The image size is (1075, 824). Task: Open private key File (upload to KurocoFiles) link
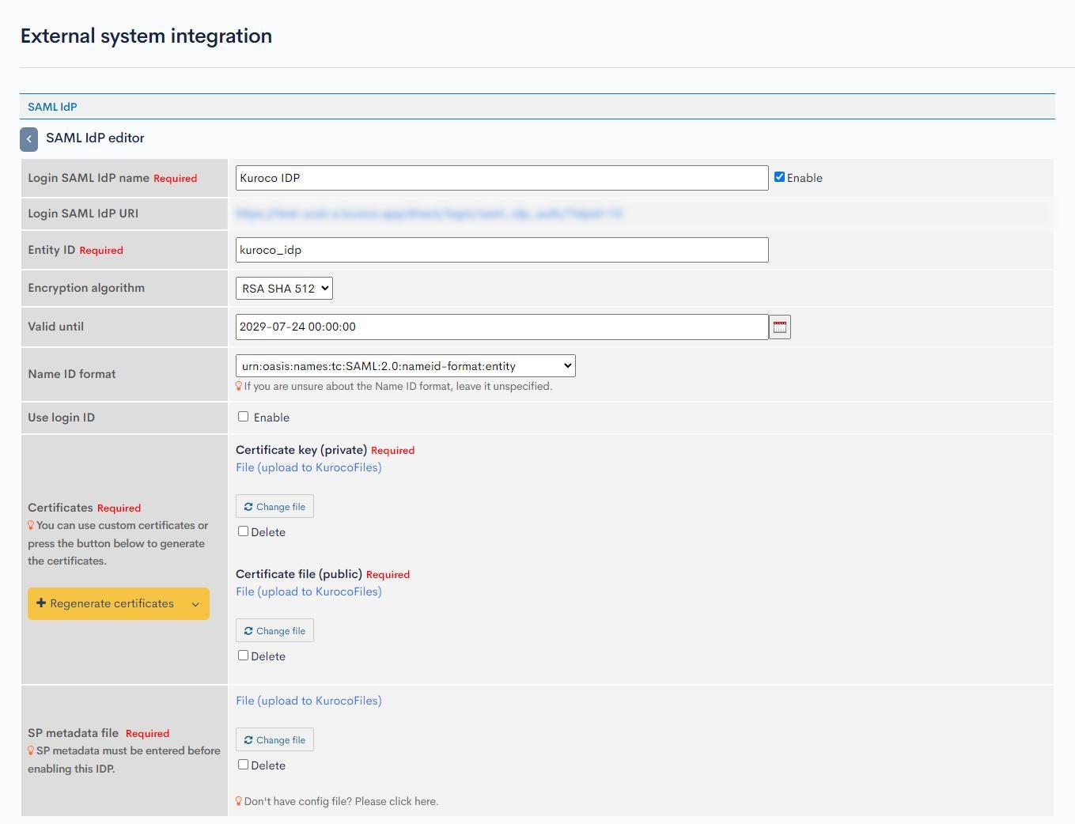pyautogui.click(x=308, y=467)
